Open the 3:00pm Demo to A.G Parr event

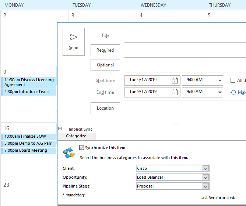click(28, 144)
